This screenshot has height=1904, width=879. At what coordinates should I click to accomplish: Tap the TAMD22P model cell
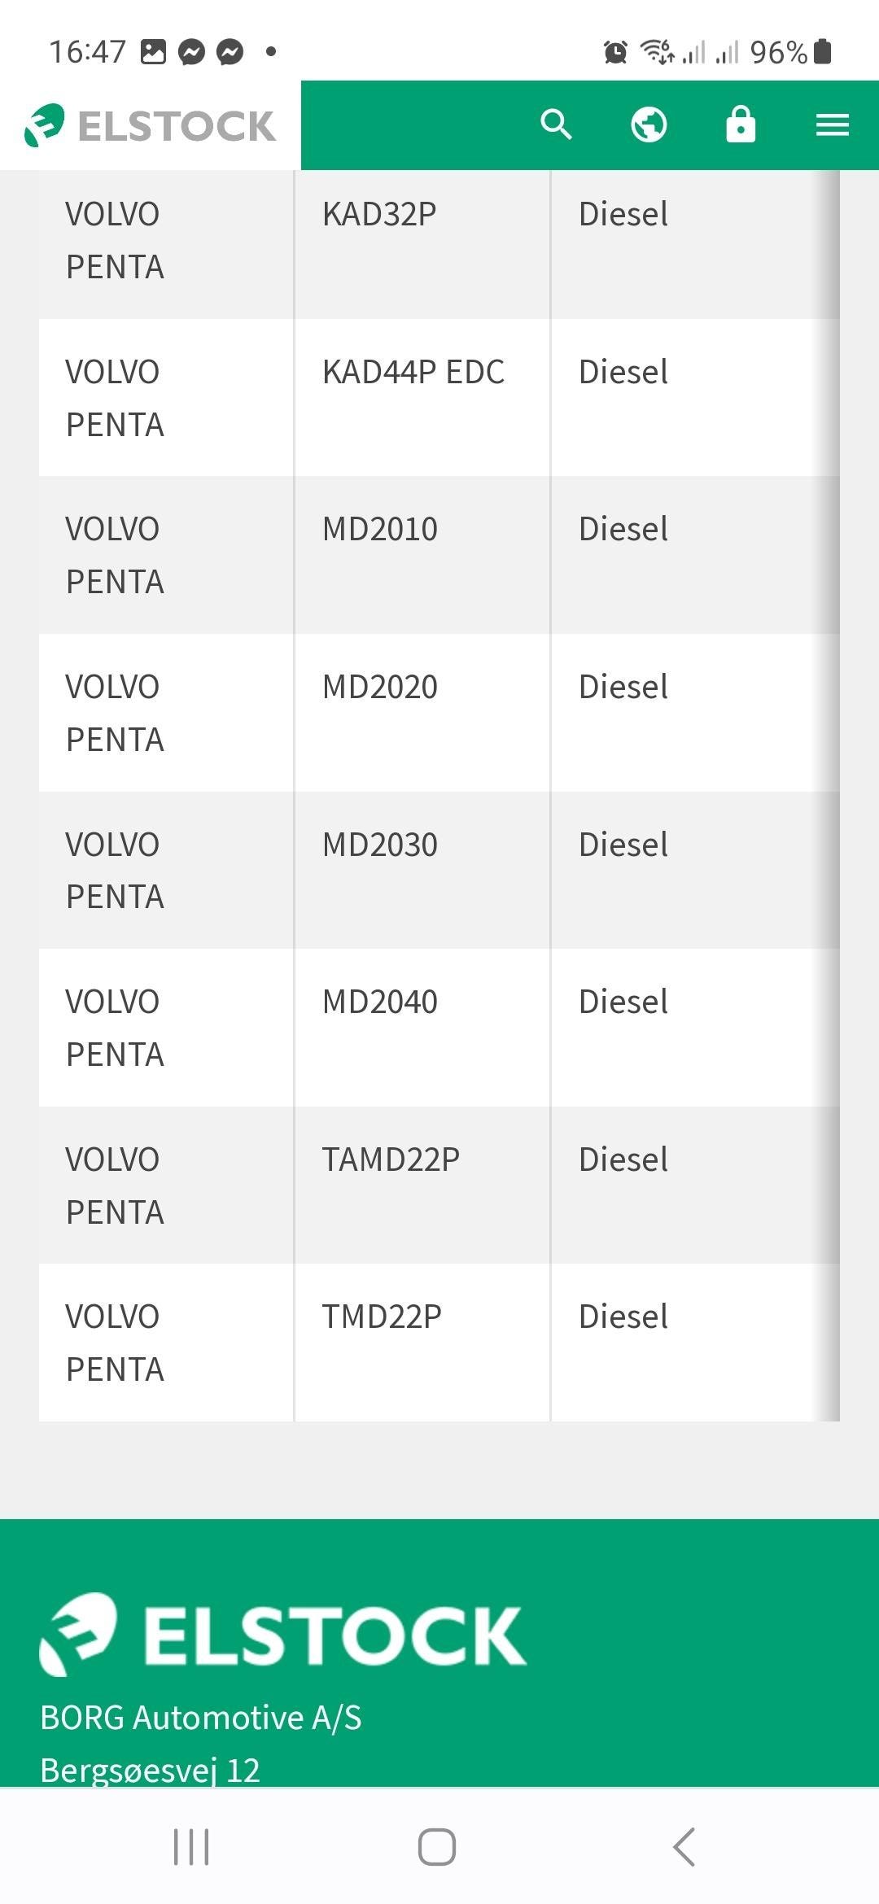pos(422,1185)
